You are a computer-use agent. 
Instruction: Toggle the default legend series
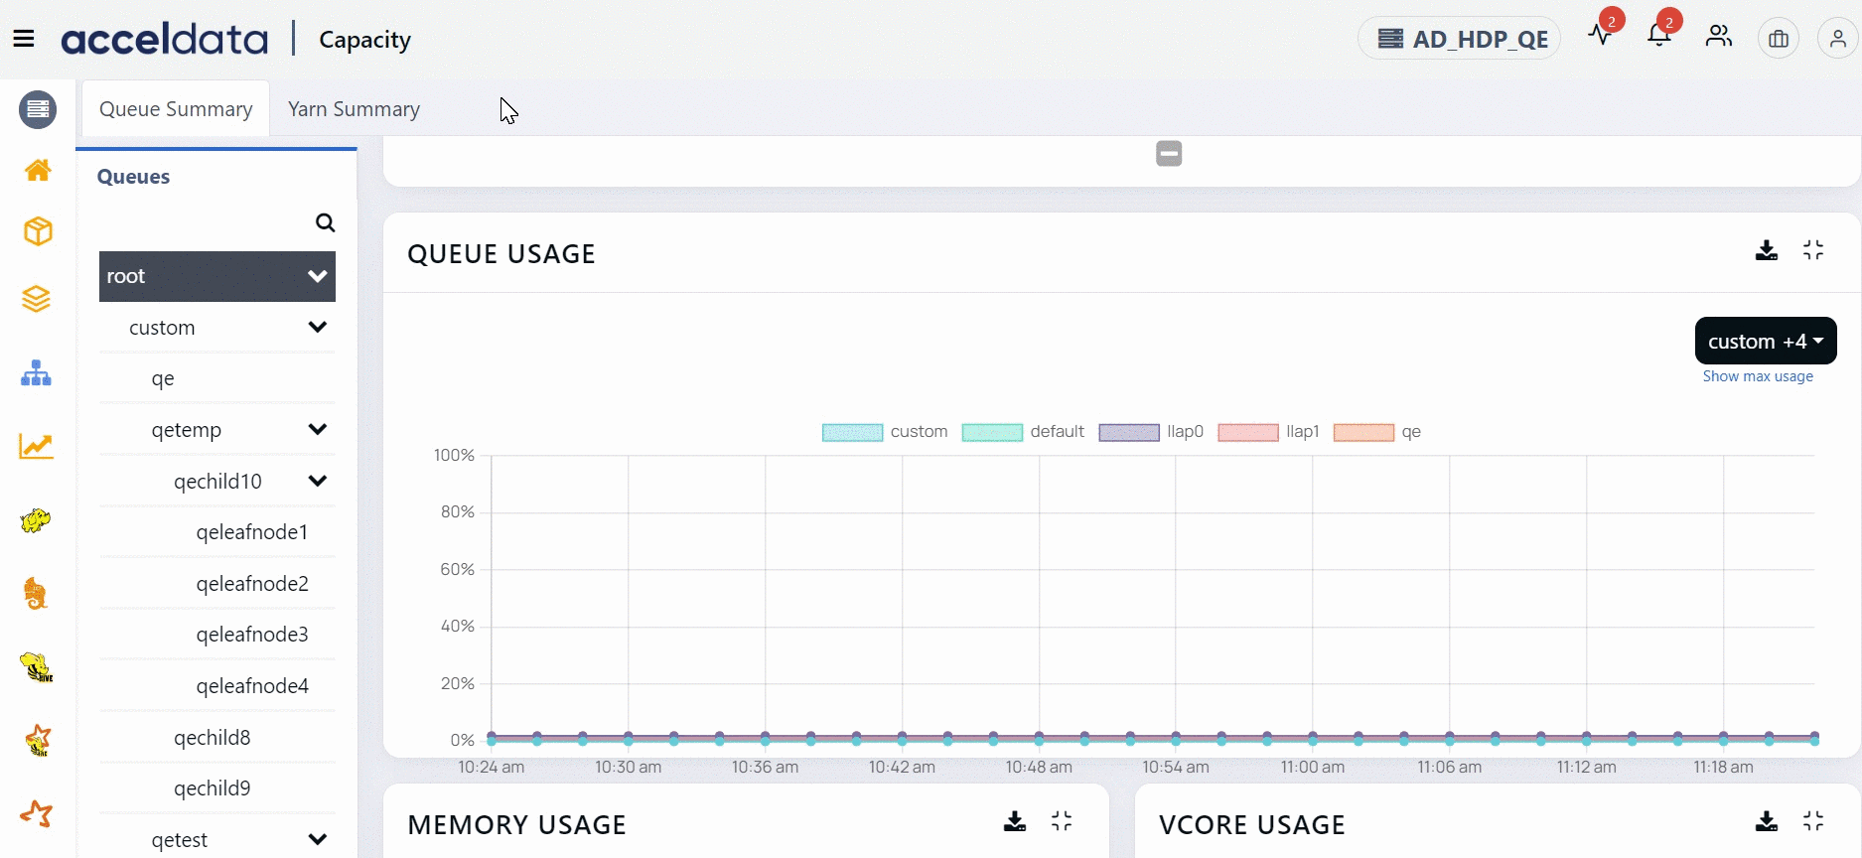[1023, 432]
